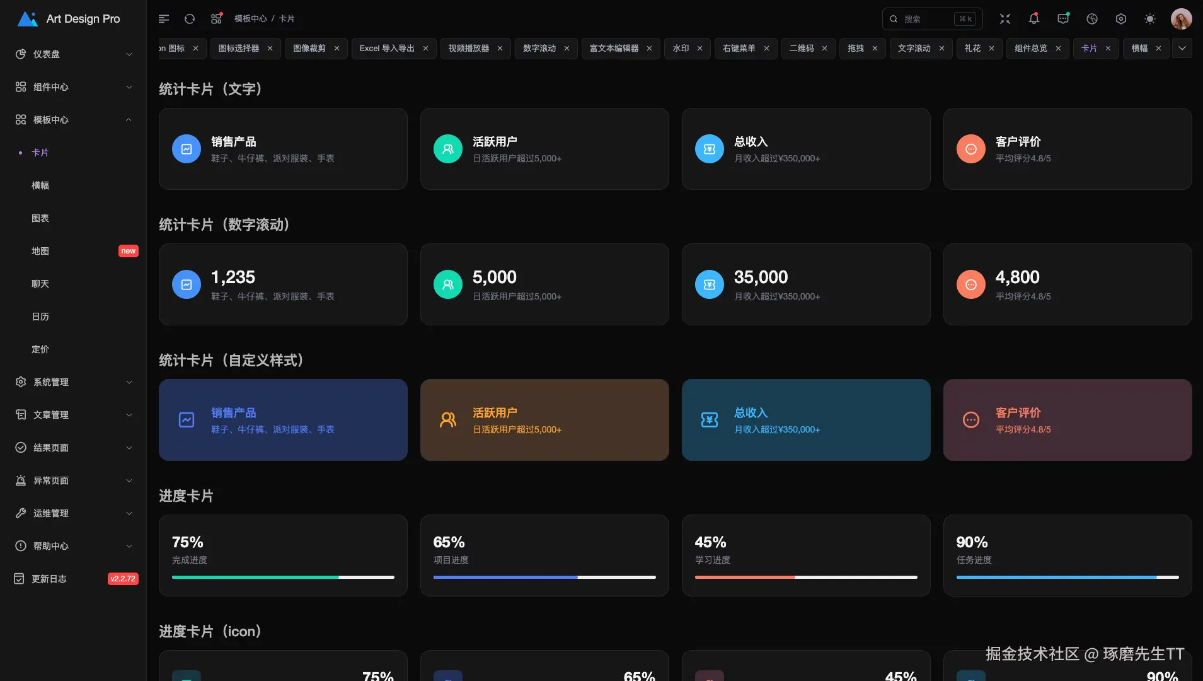Click the Art Design Pro logo
1203x681 pixels.
[x=69, y=19]
